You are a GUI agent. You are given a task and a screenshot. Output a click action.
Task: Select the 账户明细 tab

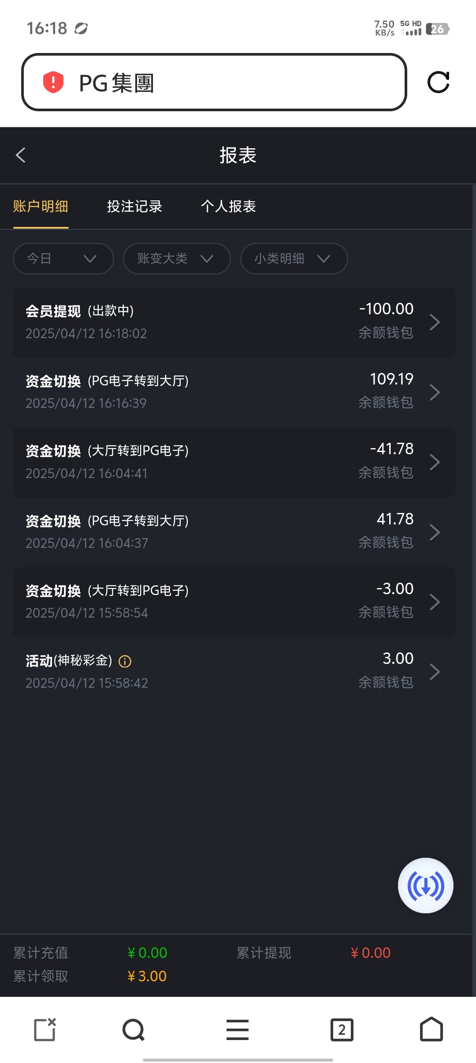41,207
